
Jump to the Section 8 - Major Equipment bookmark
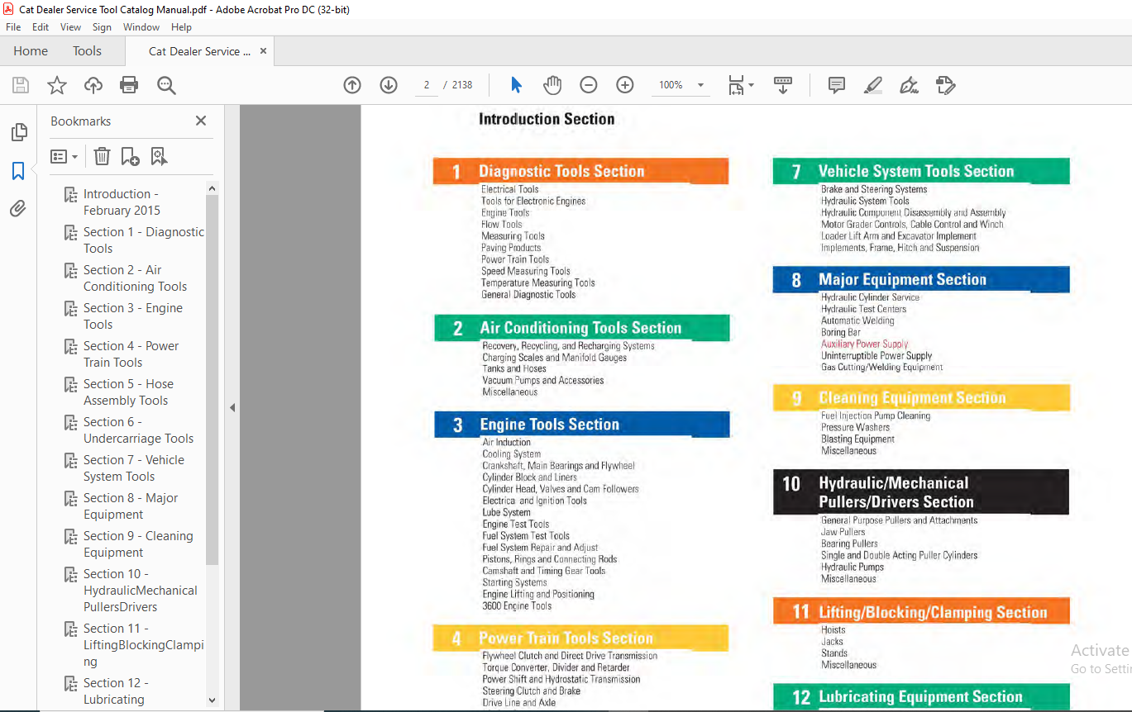pyautogui.click(x=131, y=506)
